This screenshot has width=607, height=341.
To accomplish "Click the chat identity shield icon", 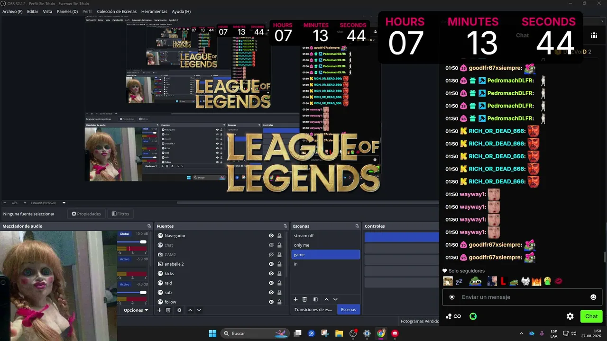I will [x=452, y=297].
